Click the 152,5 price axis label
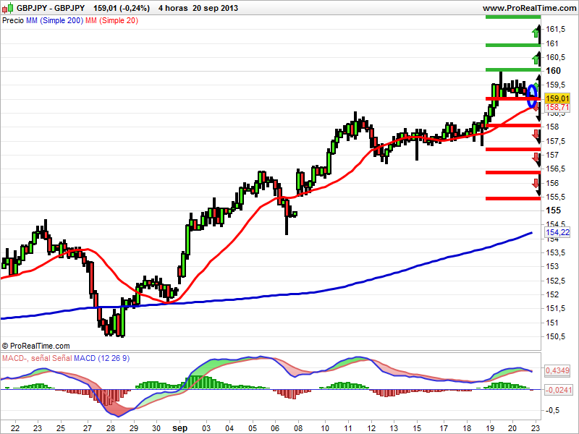This screenshot has width=579, height=434. click(x=555, y=281)
